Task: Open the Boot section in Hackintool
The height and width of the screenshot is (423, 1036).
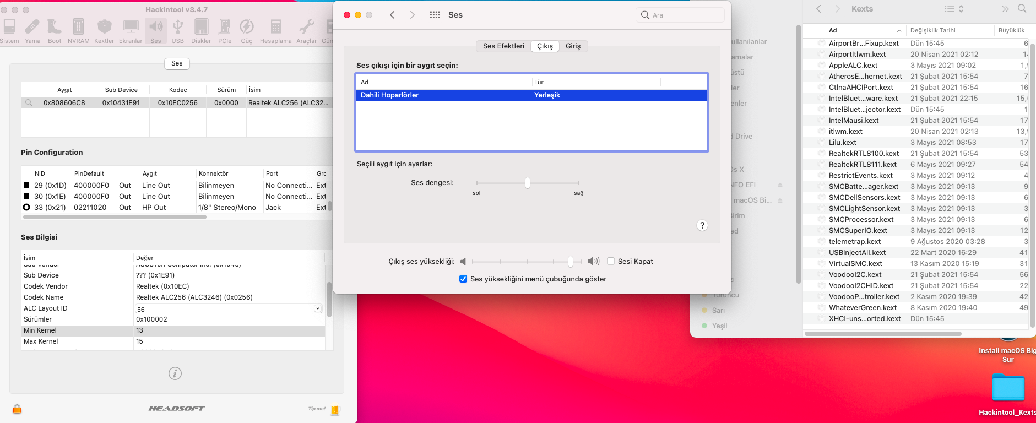Action: tap(55, 31)
